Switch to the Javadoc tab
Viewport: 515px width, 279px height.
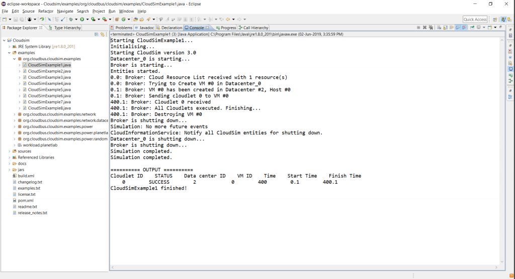[144, 28]
